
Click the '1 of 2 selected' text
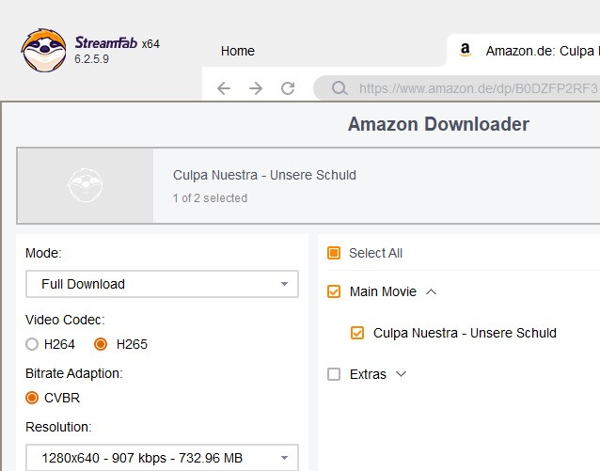[x=210, y=198]
